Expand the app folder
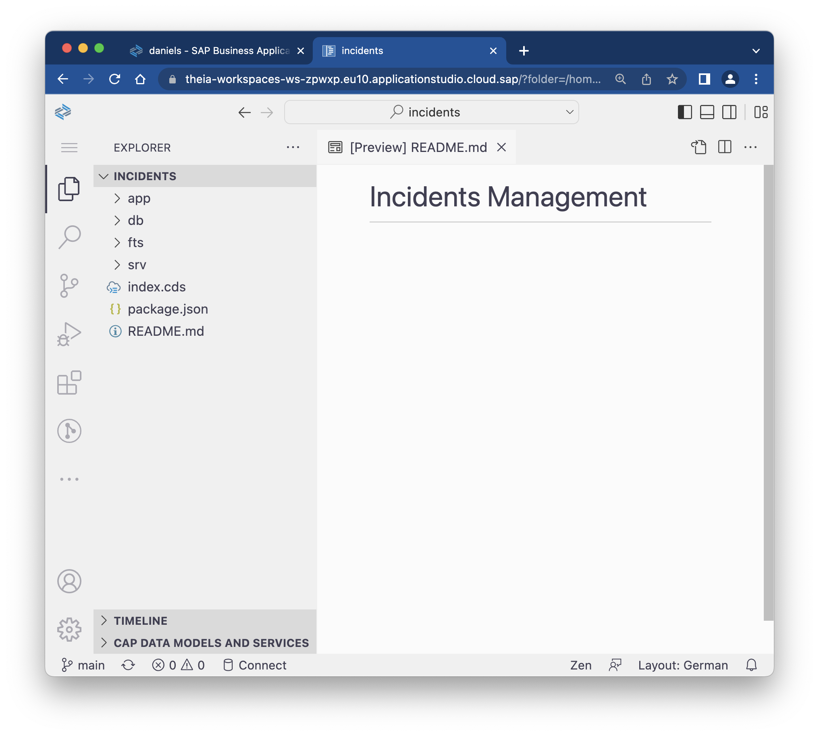This screenshot has height=736, width=819. coord(205,199)
